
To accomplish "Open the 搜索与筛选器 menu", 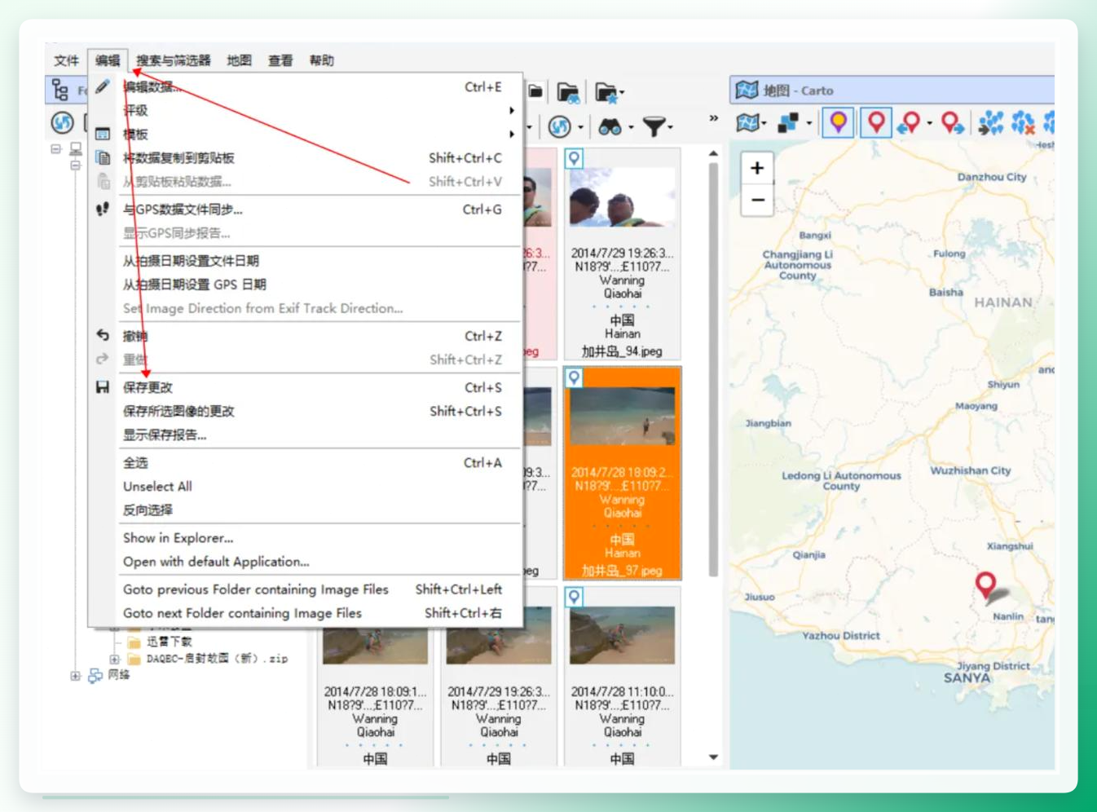I will [x=174, y=60].
